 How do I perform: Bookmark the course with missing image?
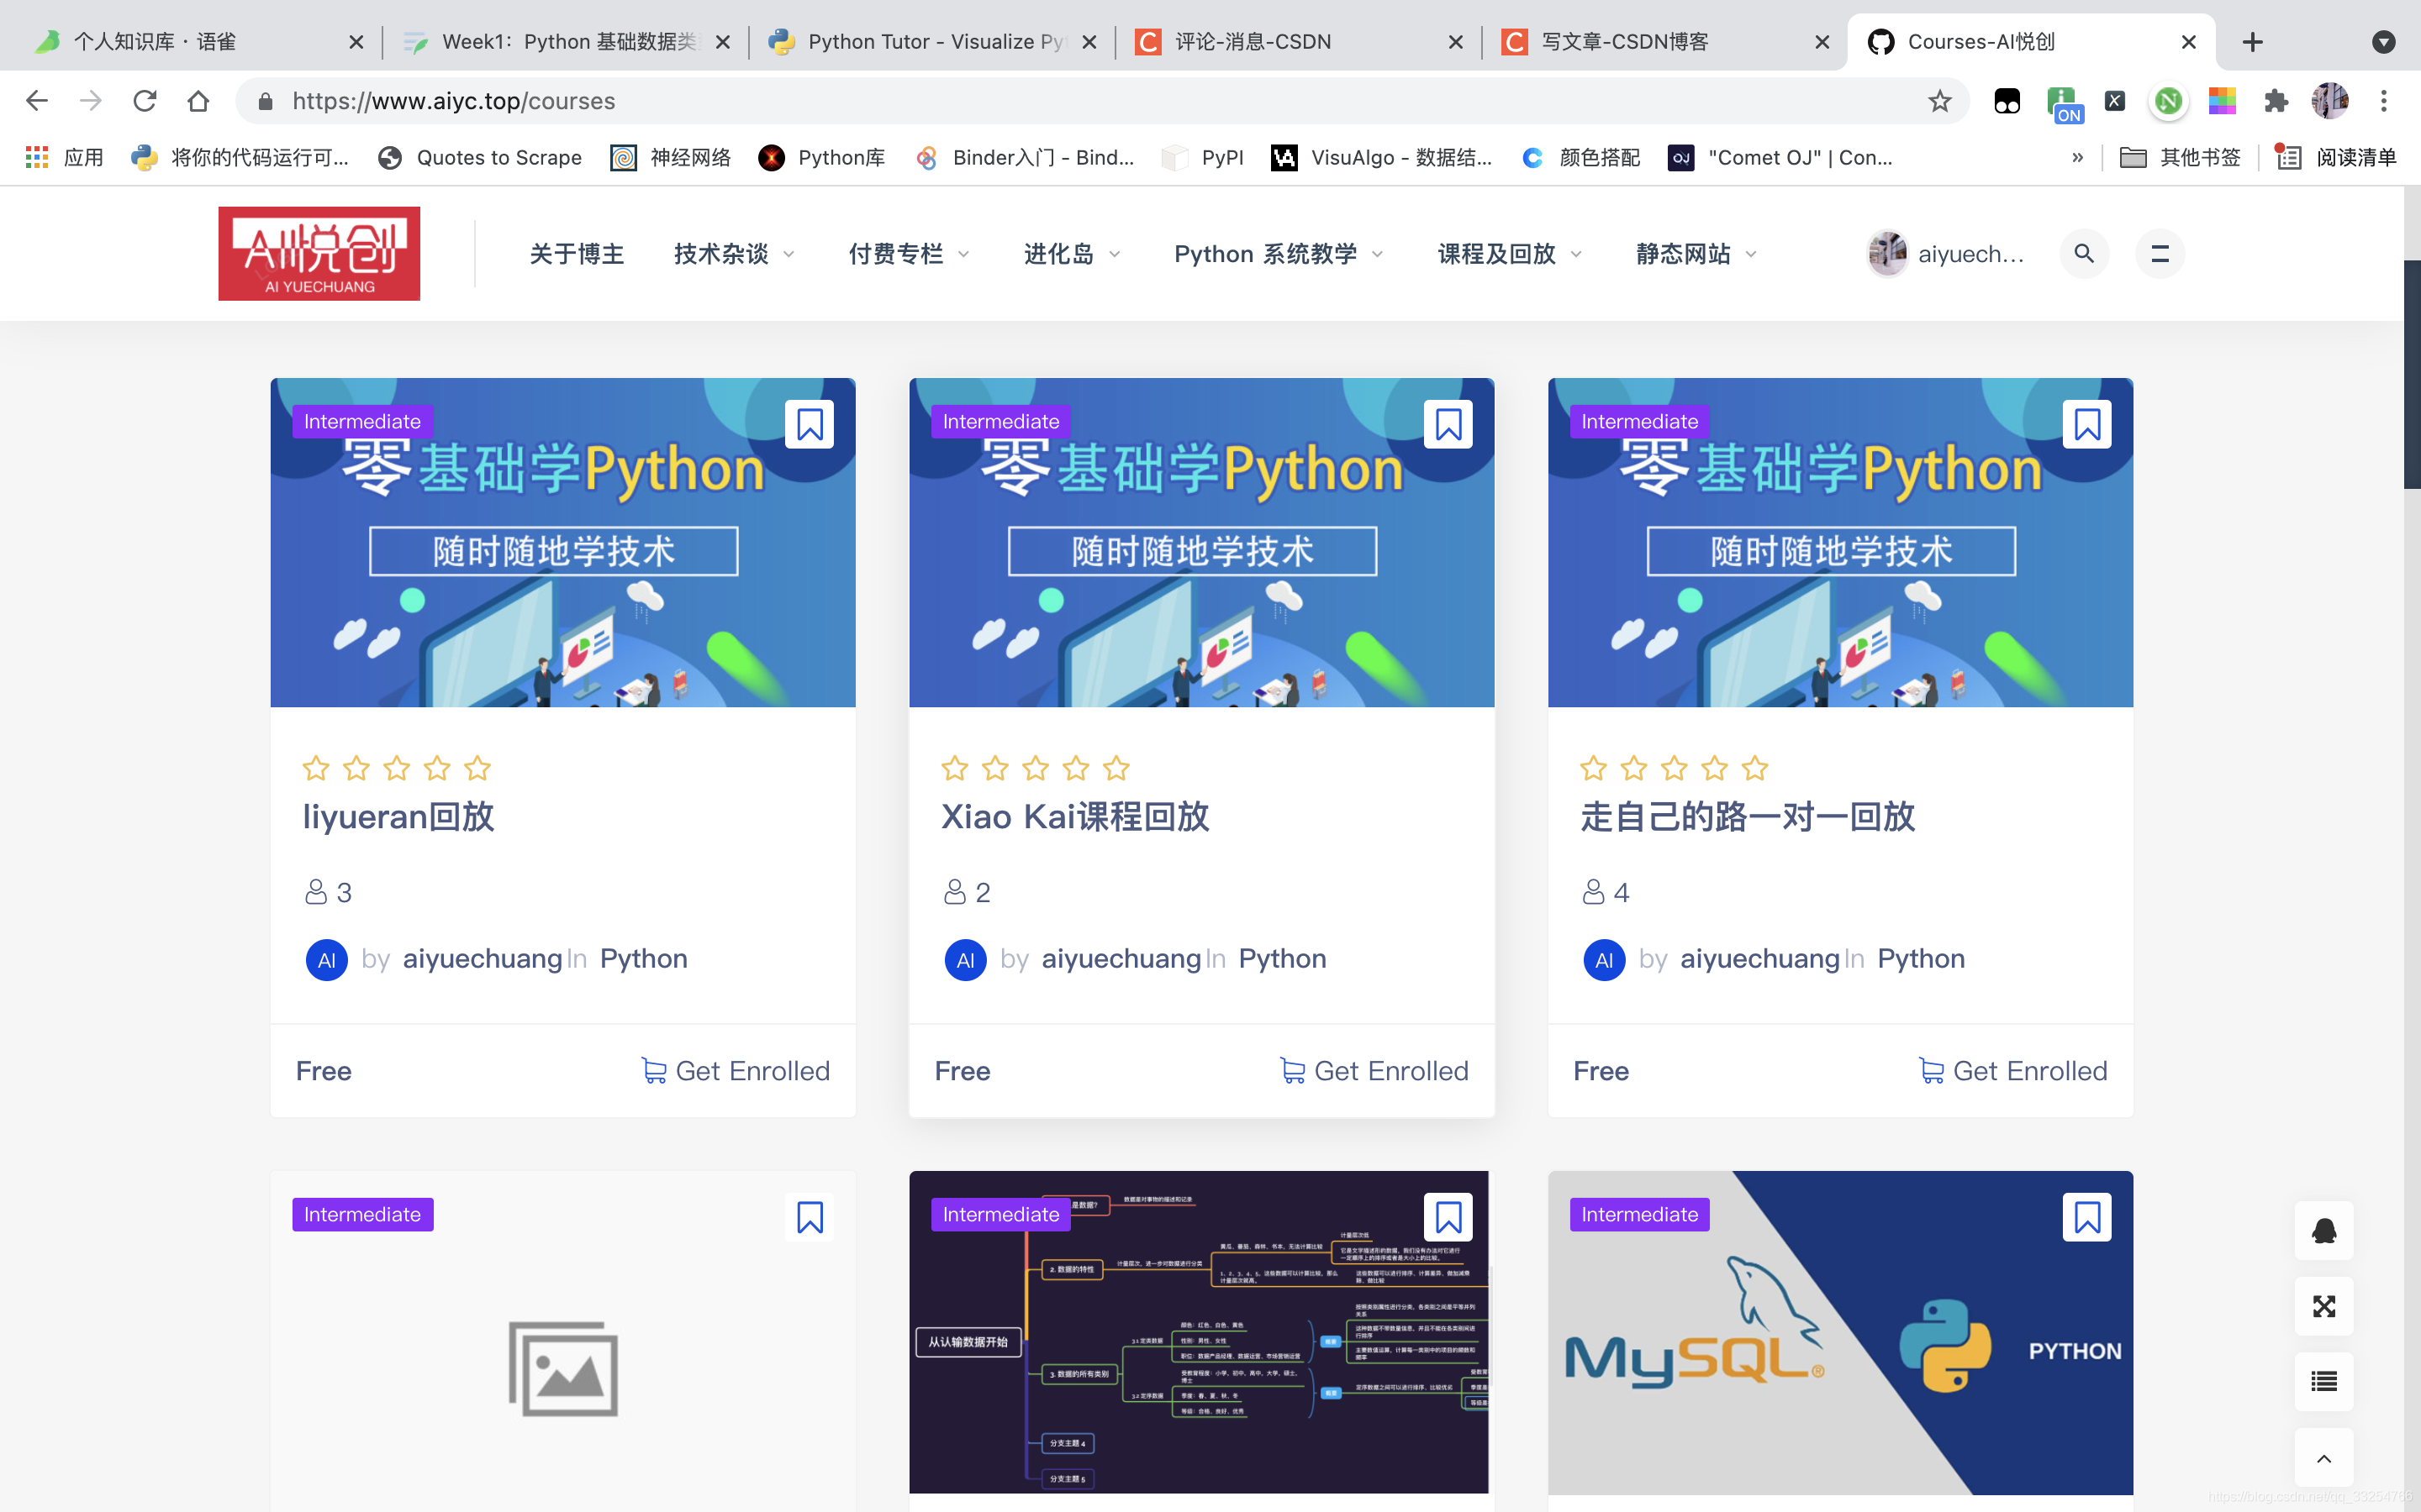[x=810, y=1217]
